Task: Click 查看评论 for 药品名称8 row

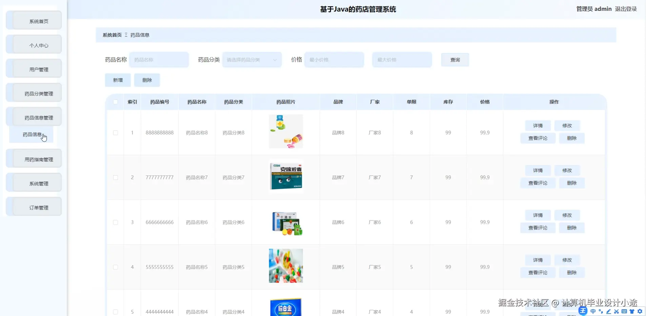Action: click(x=538, y=138)
